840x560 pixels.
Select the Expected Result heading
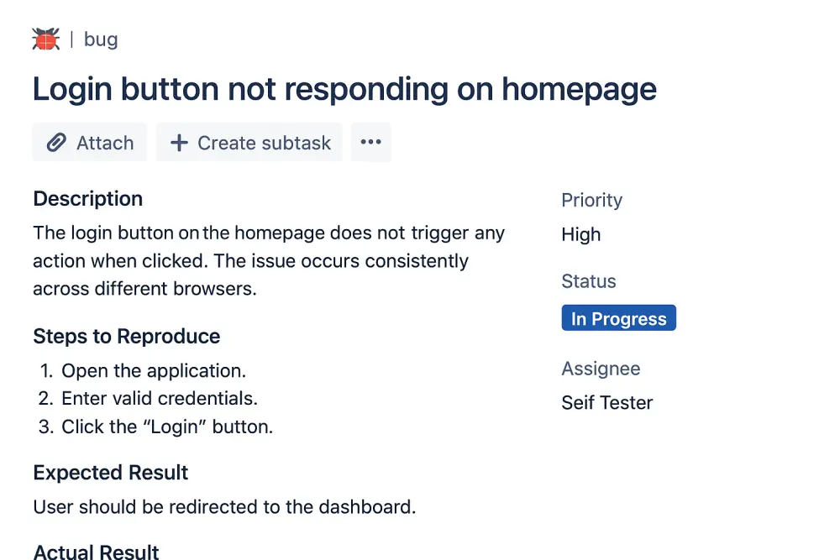tap(111, 473)
